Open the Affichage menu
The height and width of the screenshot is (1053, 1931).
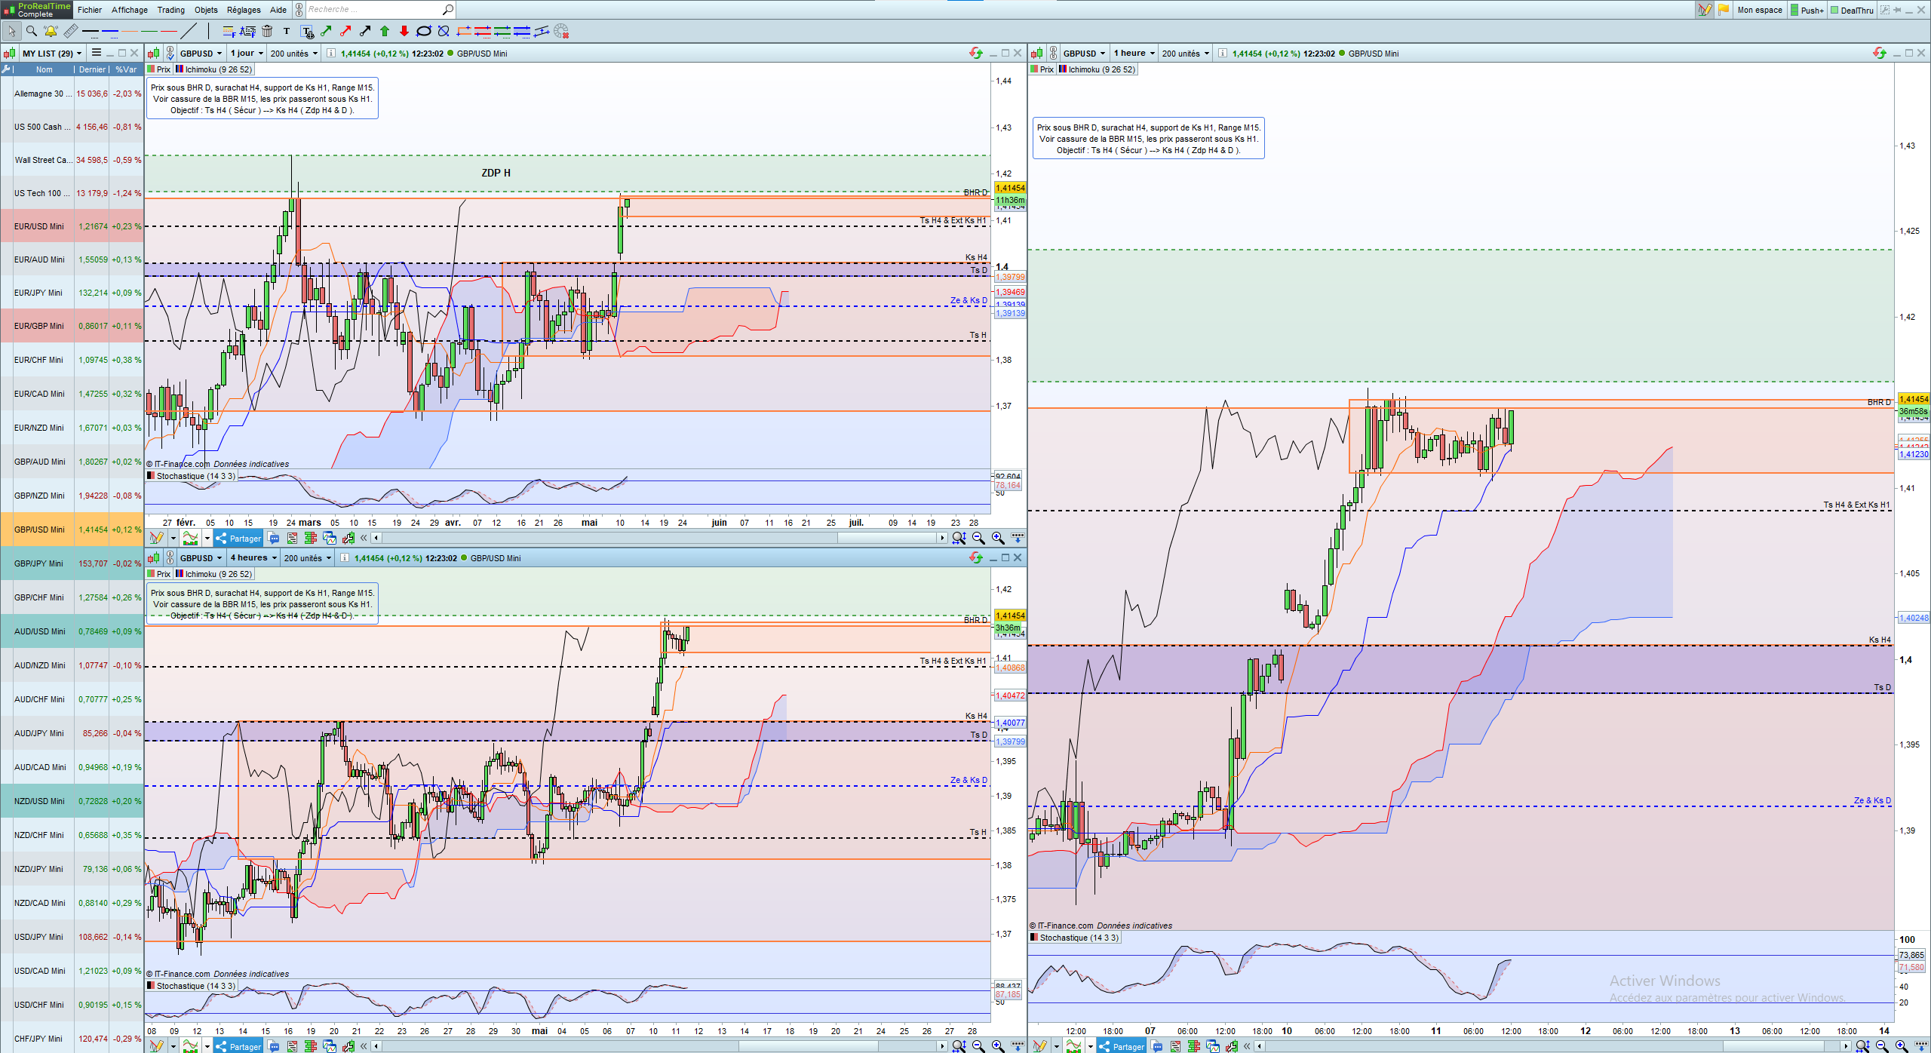click(130, 10)
